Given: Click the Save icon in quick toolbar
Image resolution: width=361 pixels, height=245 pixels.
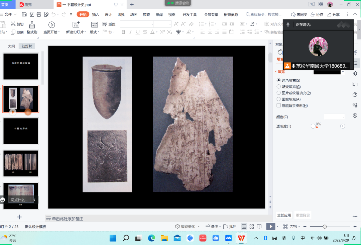Looking at the screenshot, I should click(24, 14).
